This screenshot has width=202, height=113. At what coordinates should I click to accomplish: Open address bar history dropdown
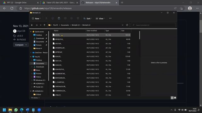click(122, 25)
